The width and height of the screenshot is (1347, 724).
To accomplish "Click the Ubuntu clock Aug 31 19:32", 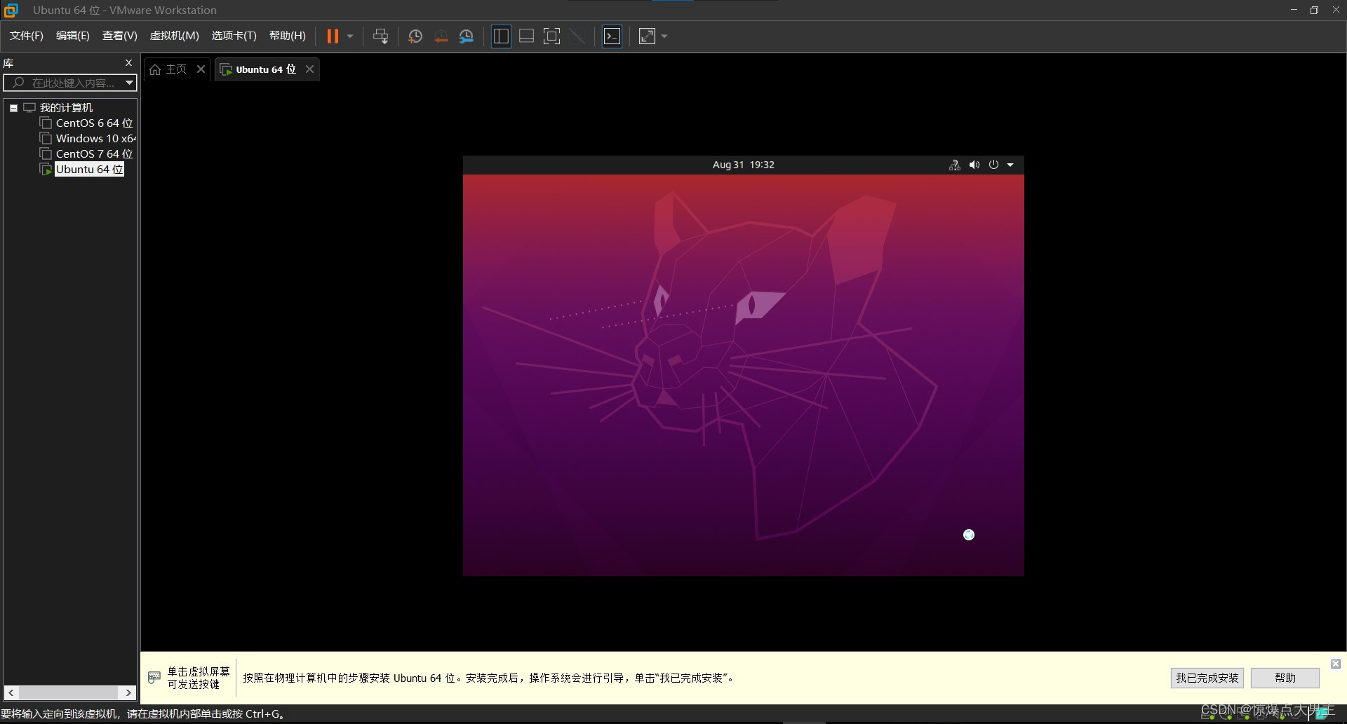I will tap(743, 165).
